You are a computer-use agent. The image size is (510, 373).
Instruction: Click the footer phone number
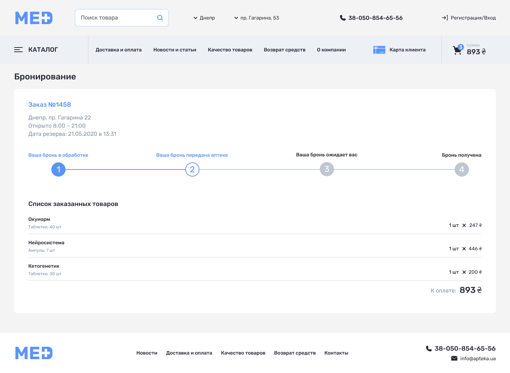pos(465,349)
